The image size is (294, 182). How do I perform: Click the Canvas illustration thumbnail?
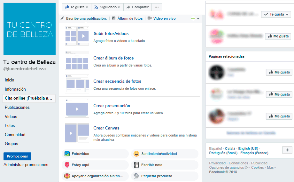[77, 133]
